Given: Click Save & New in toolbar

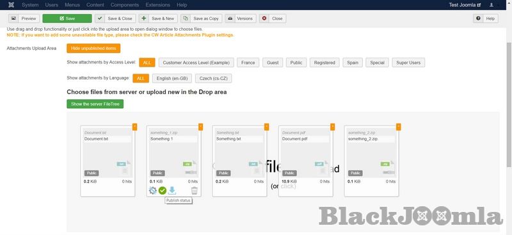Looking at the screenshot, I should click(158, 19).
